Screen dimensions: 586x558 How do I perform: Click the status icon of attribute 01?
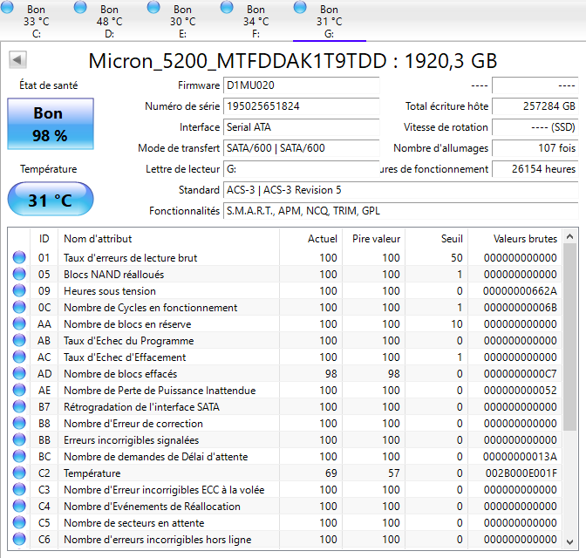click(x=19, y=257)
